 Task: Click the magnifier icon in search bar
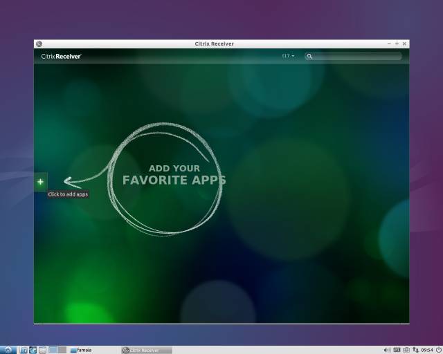click(x=309, y=56)
